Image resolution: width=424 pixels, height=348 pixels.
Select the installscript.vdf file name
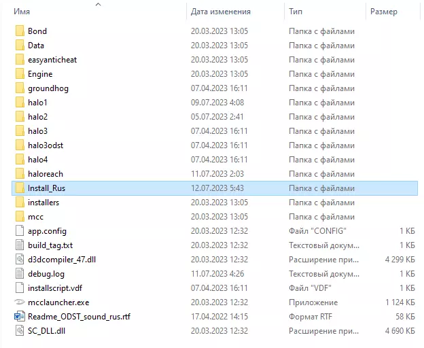[55, 288]
